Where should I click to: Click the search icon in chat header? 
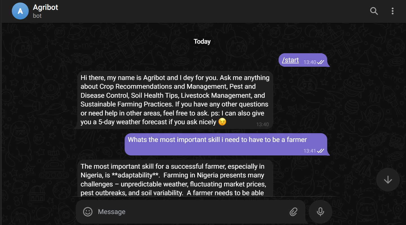374,11
